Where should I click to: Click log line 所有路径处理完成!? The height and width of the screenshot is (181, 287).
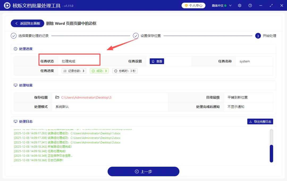pos(43,147)
